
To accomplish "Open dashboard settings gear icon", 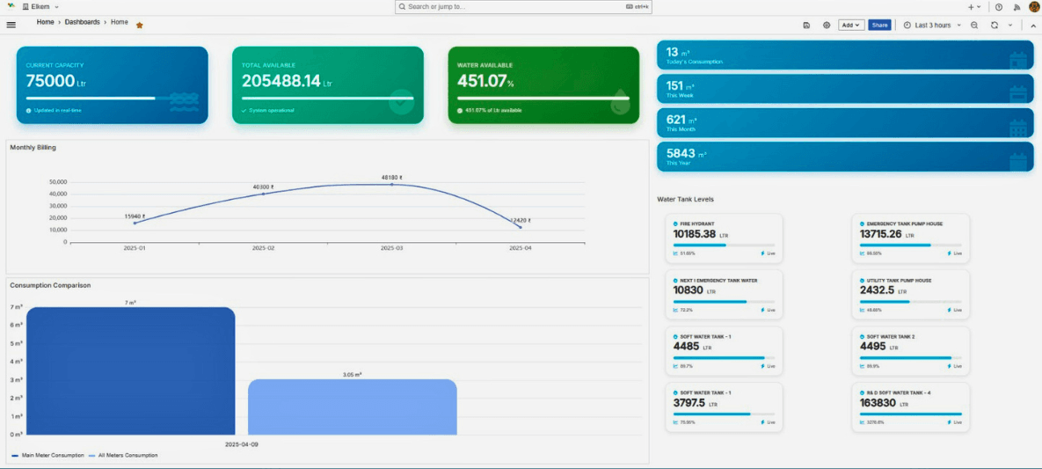I will click(x=827, y=26).
